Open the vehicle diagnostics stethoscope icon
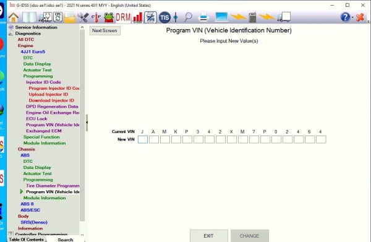 tap(46, 17)
